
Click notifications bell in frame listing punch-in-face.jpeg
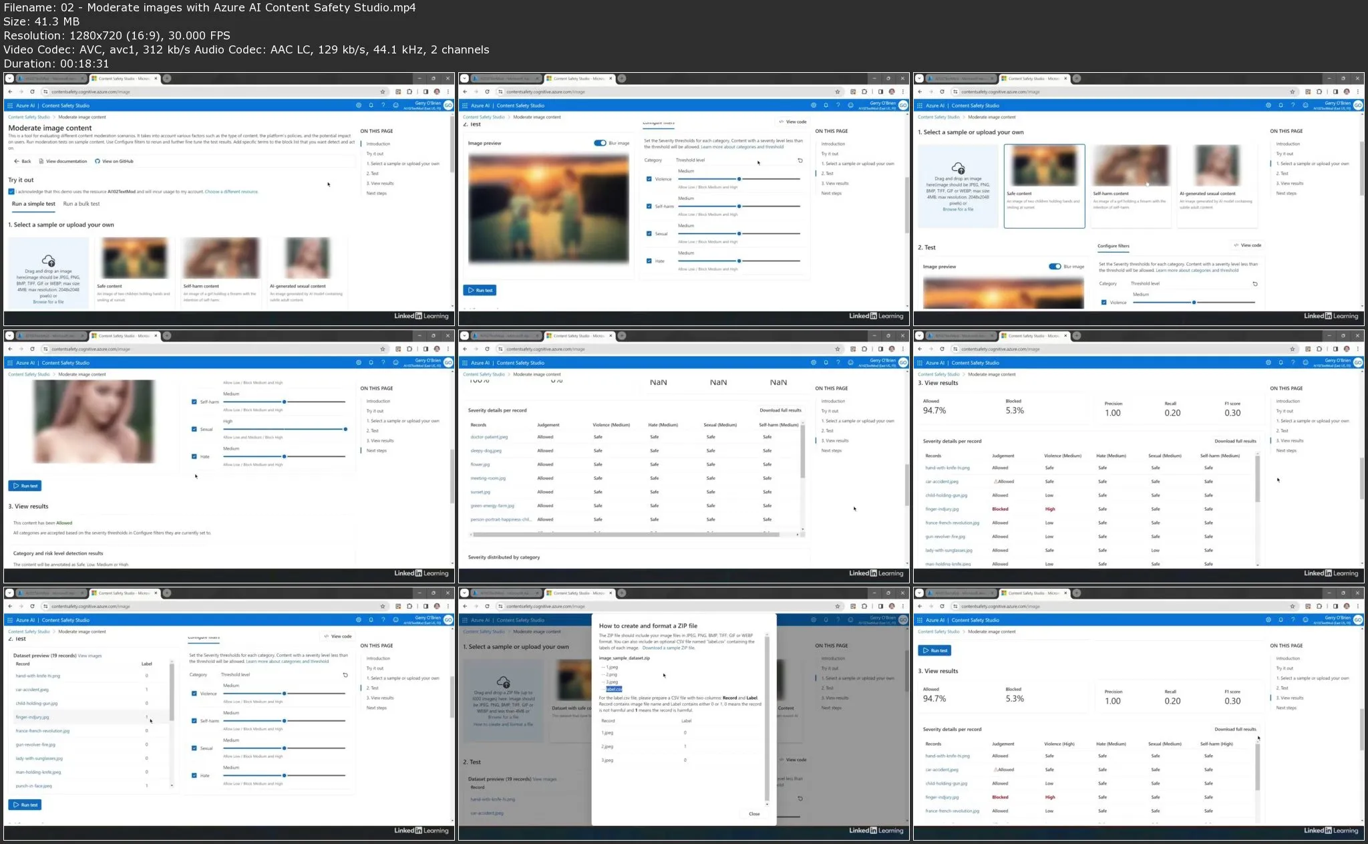click(371, 620)
